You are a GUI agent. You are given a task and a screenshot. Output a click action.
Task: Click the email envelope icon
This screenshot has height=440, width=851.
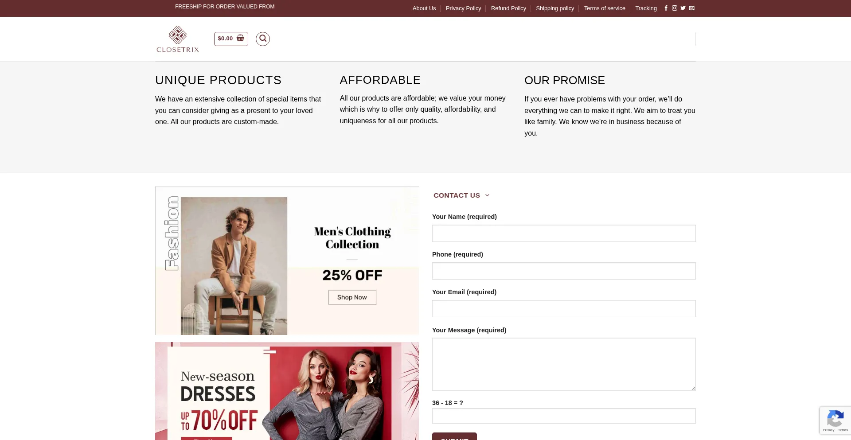click(x=691, y=8)
